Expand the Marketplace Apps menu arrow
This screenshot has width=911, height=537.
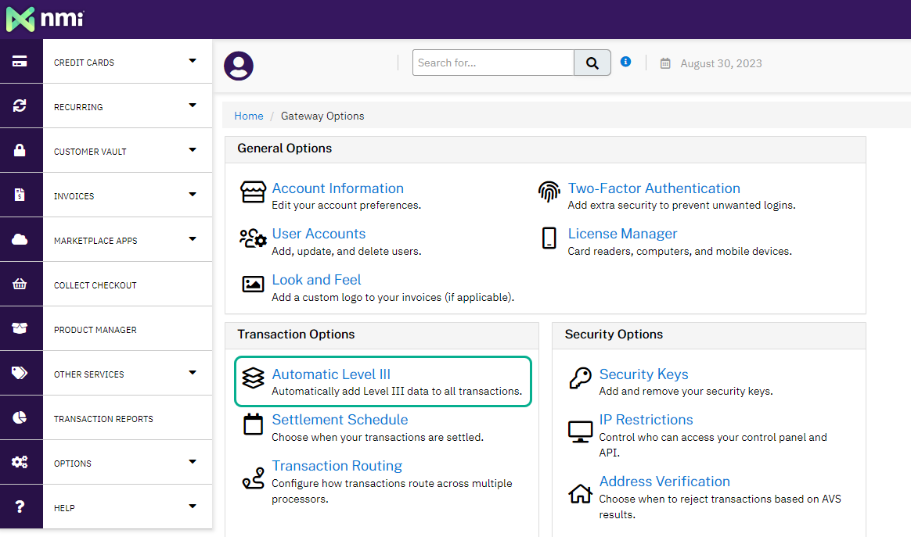[193, 239]
